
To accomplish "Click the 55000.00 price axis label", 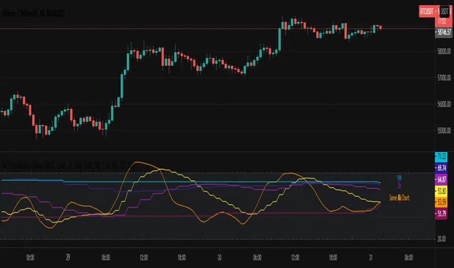I will [444, 131].
